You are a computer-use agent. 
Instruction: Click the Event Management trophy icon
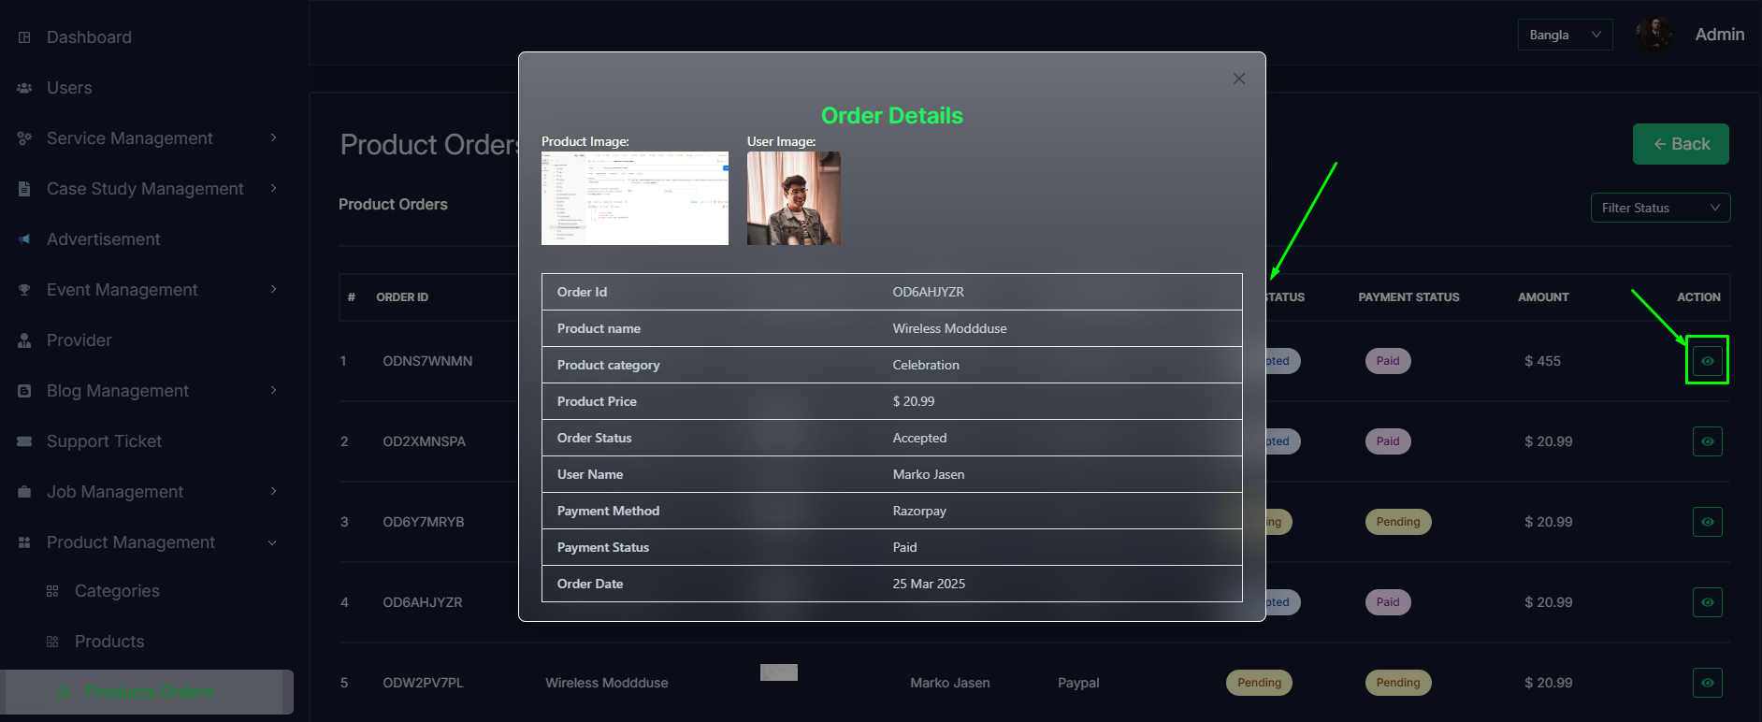pyautogui.click(x=24, y=290)
